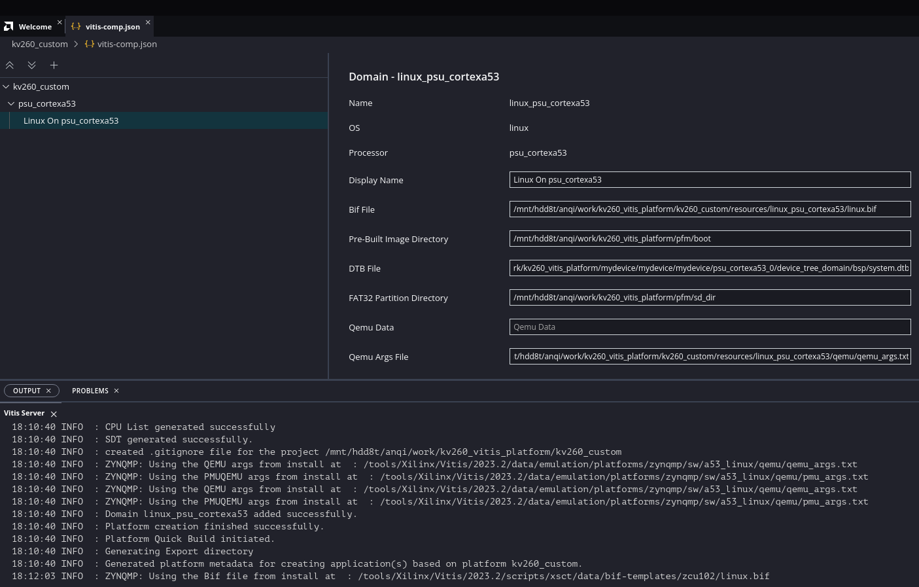The image size is (919, 587).
Task: Click the JSON braces icon on vitis-comp.json tab
Action: pyautogui.click(x=76, y=27)
